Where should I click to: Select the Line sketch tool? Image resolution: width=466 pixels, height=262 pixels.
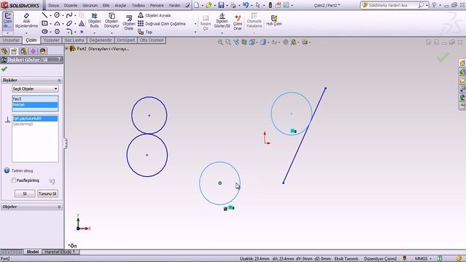[44, 15]
